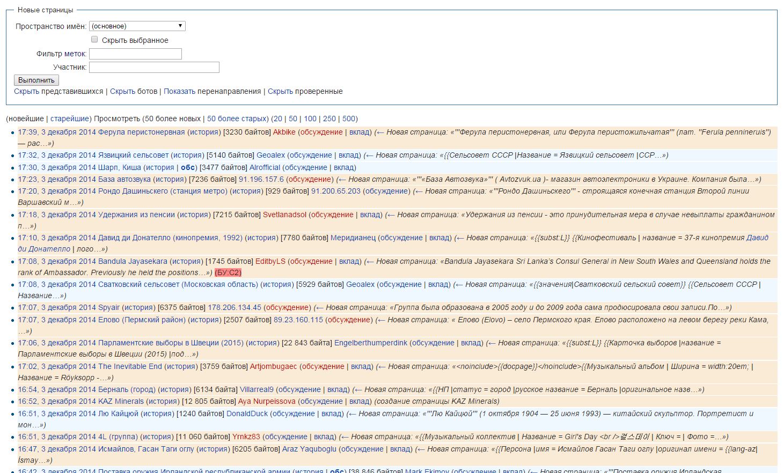
Task: Set results per page to 100
Action: (x=310, y=119)
